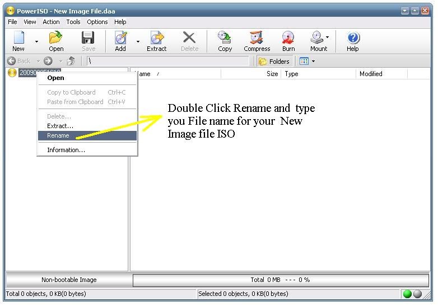Viewport: 438px width, 306px height.
Task: Sort by the Modified column header
Action: click(381, 74)
